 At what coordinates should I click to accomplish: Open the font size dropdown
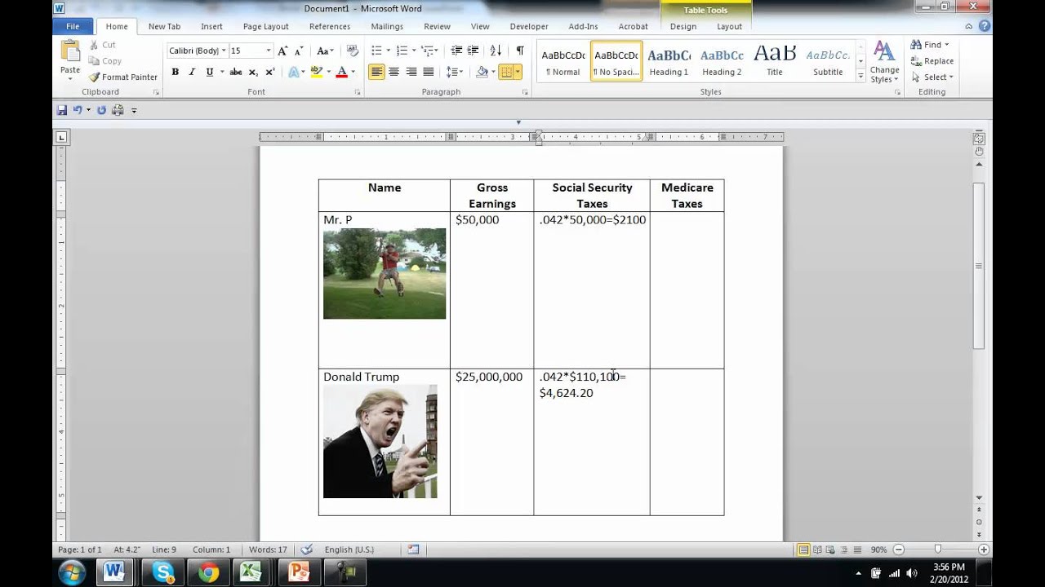tap(268, 51)
